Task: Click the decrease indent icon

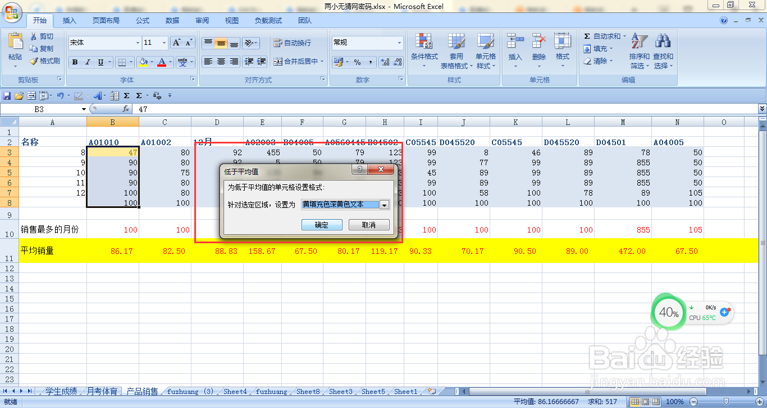Action: coord(248,62)
